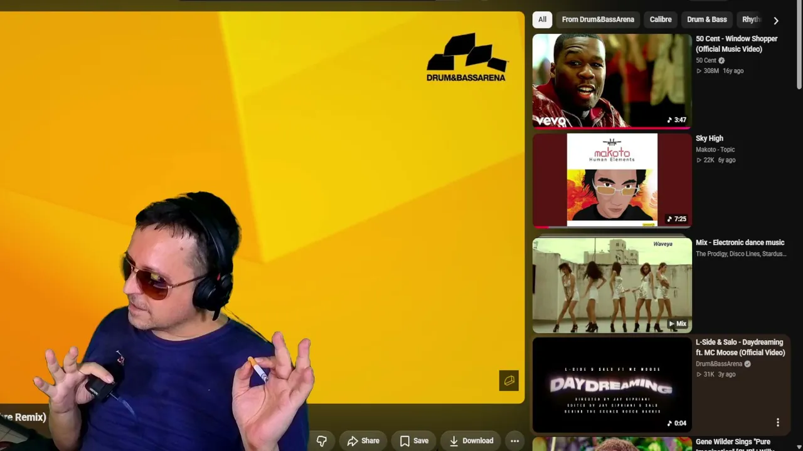Click the 31K views 3y ago text
This screenshot has height=451, width=803.
[x=716, y=374]
